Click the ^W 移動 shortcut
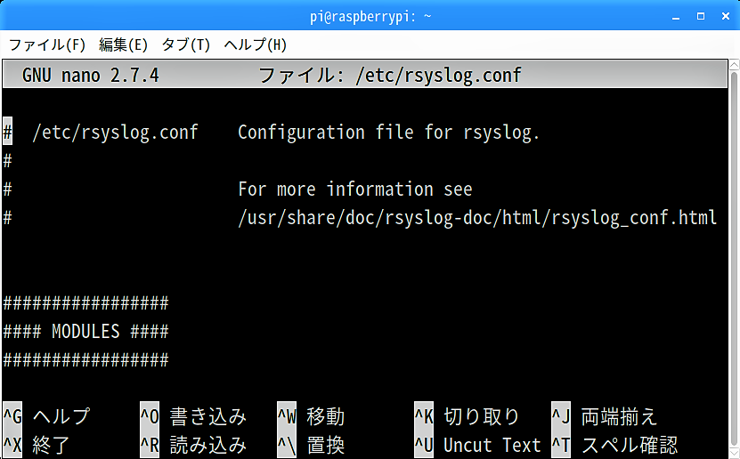Screen dimensions: 740x459 point(312,416)
